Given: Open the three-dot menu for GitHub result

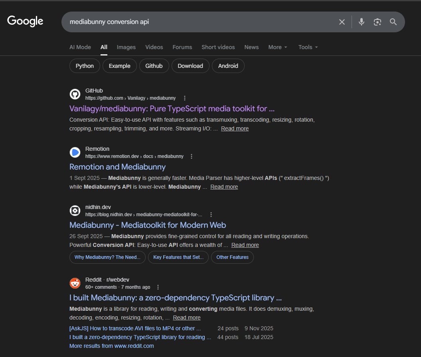Looking at the screenshot, I should coord(184,98).
